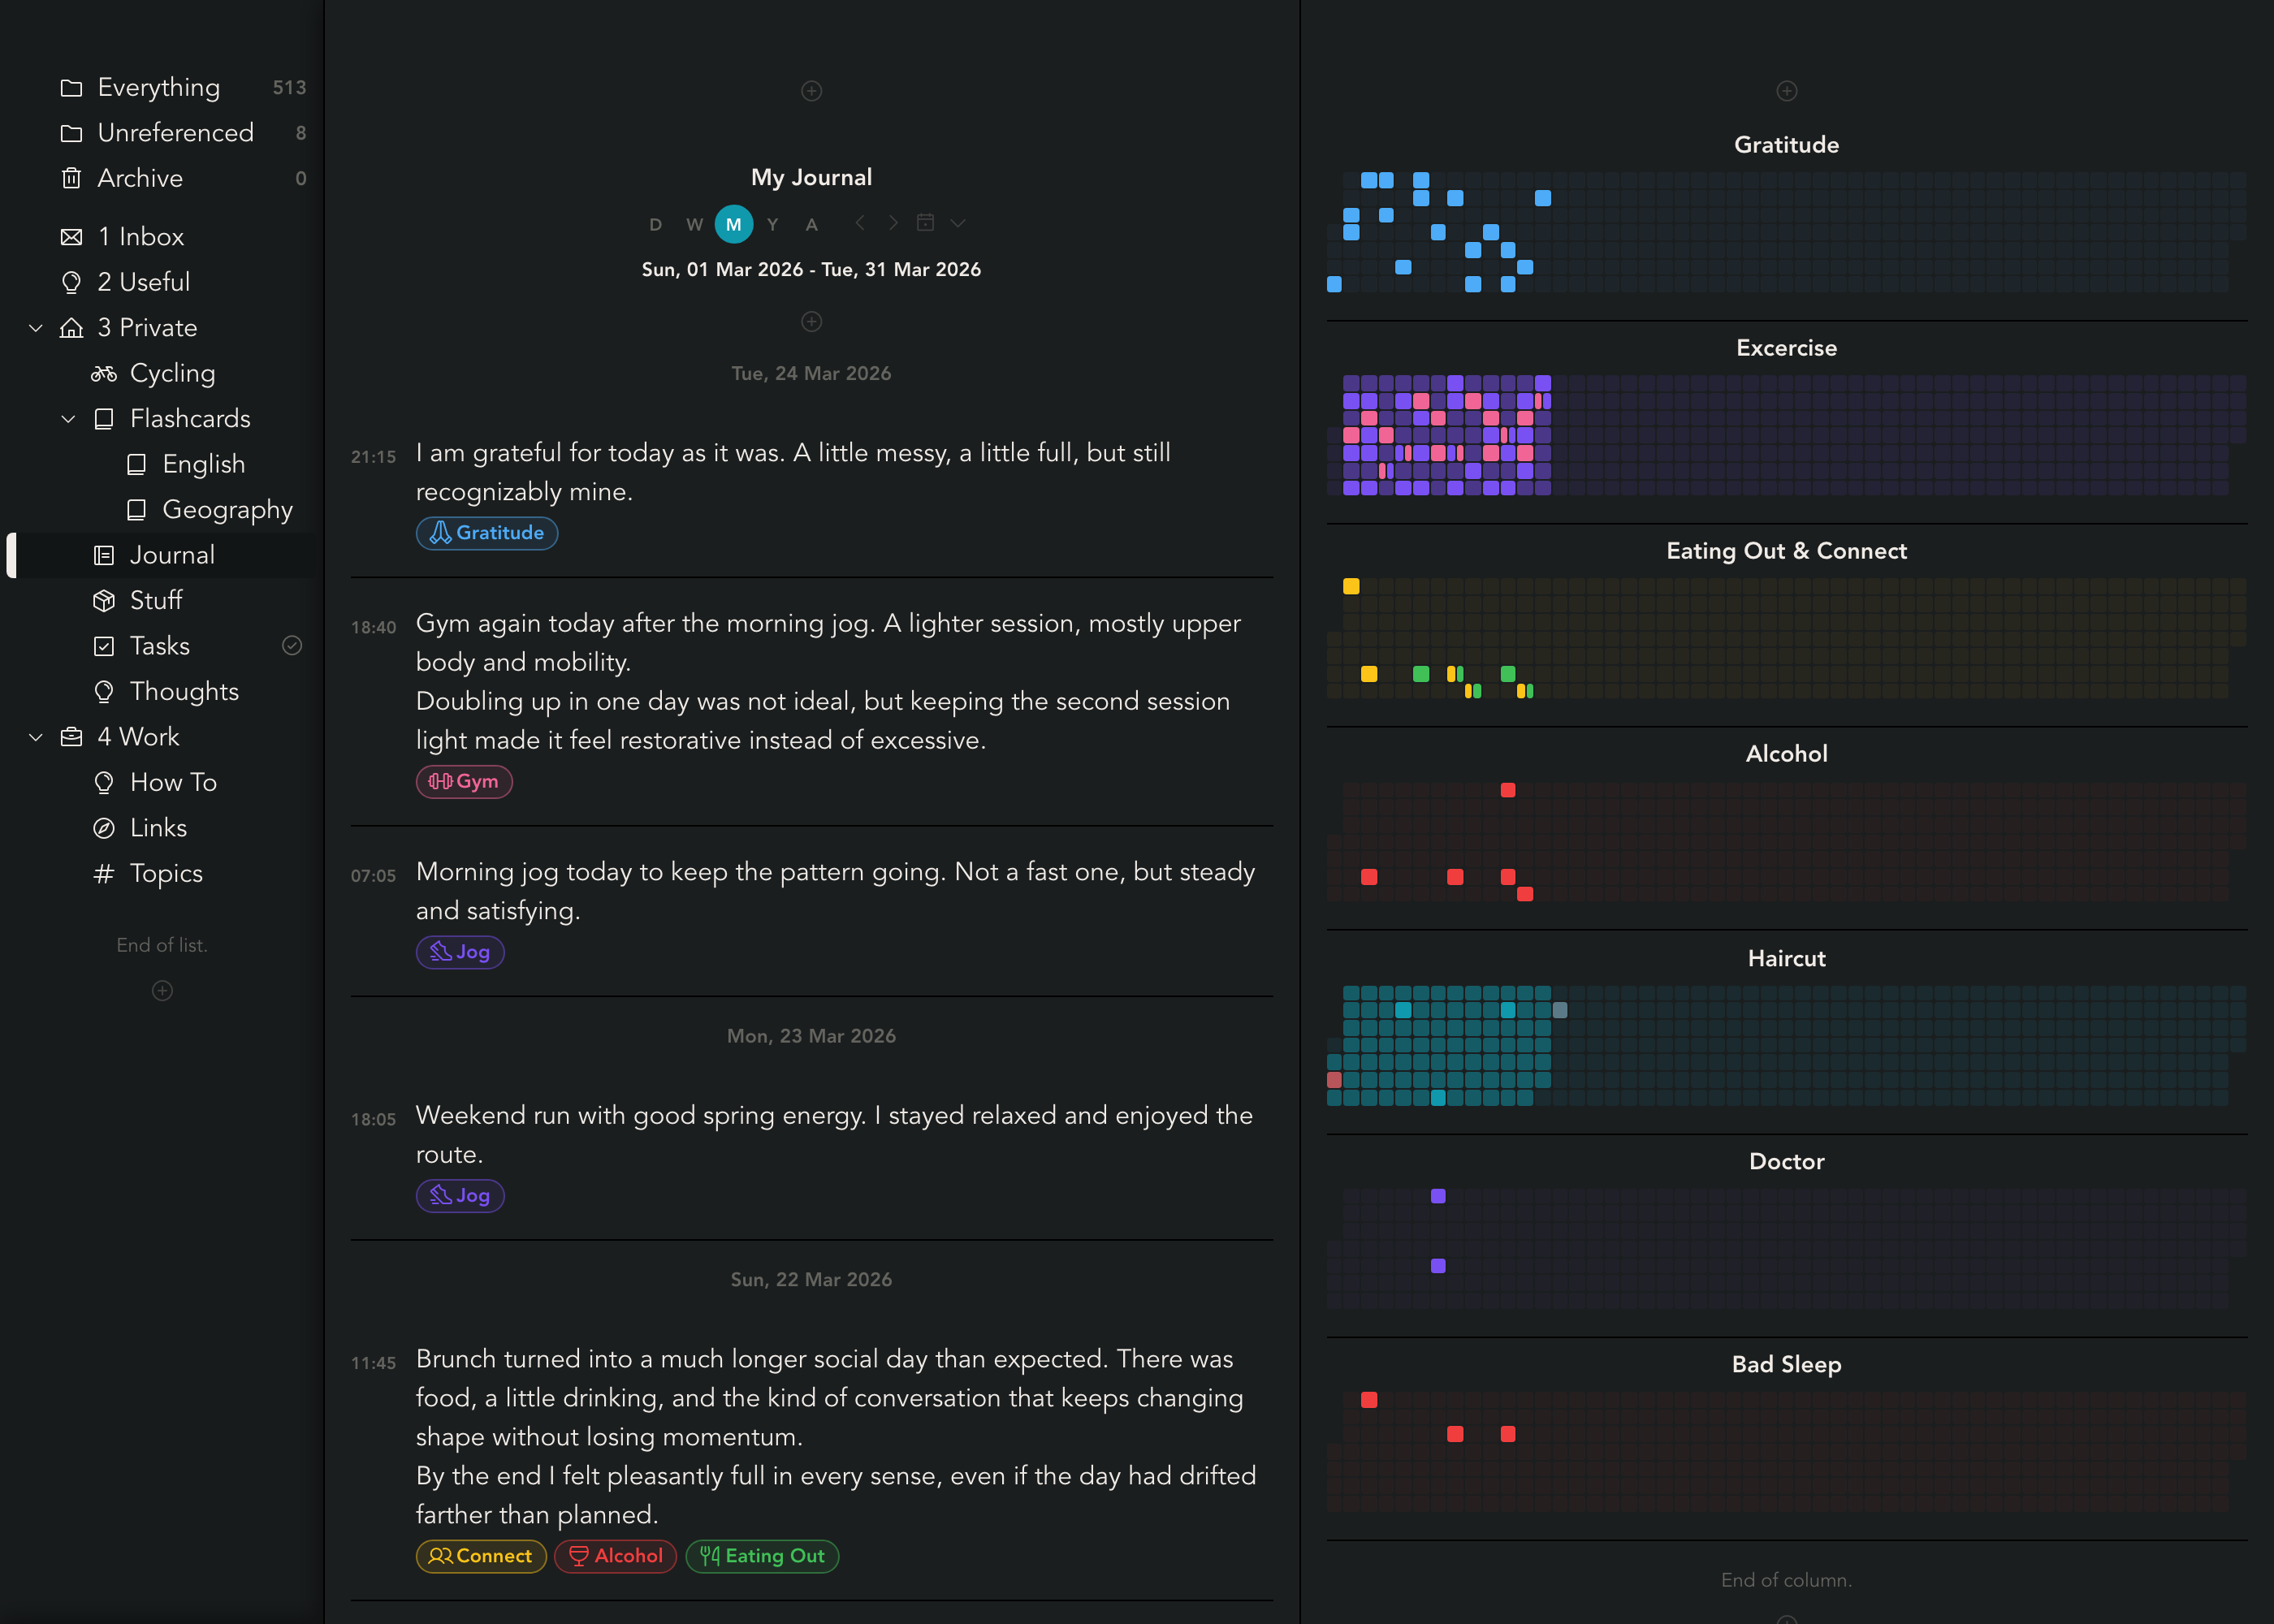Open the calendar date picker icon

point(925,223)
